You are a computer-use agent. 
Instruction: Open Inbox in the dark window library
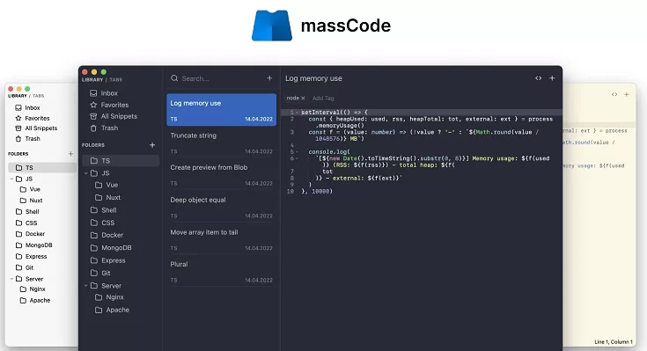pos(109,93)
